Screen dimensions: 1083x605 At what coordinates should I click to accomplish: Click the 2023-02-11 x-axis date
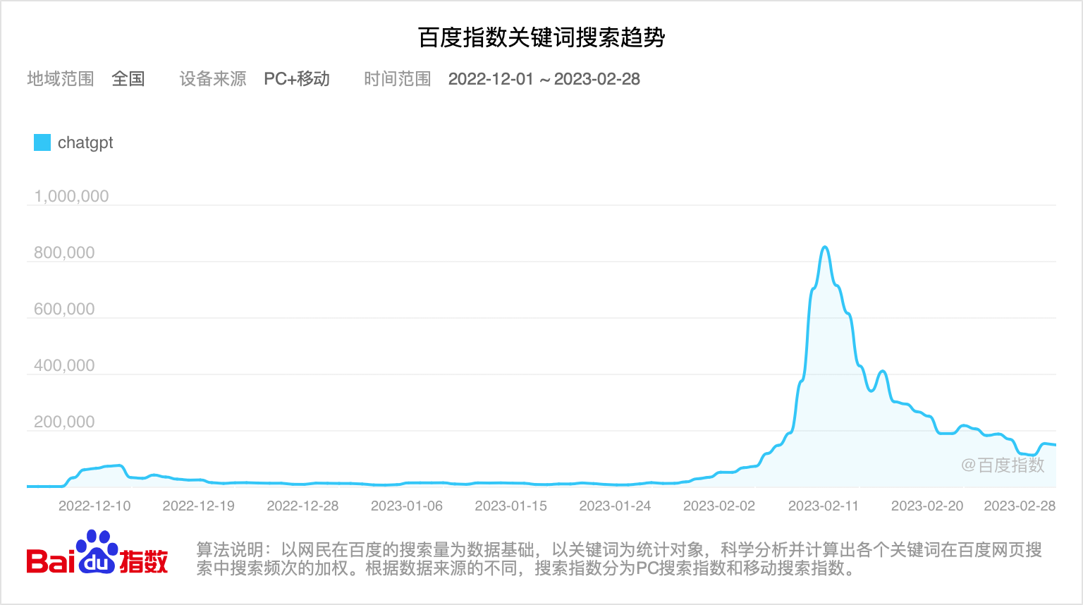[824, 506]
